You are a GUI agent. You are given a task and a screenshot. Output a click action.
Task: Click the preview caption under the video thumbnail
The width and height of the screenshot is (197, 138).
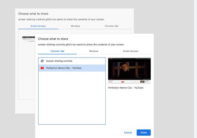point(125,88)
